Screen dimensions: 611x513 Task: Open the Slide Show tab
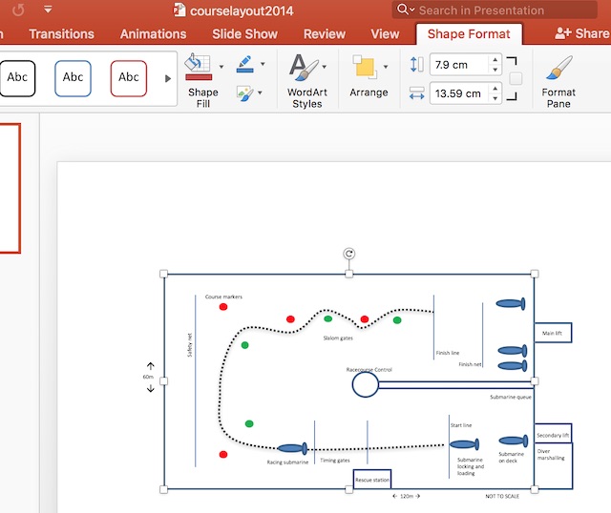pos(244,33)
